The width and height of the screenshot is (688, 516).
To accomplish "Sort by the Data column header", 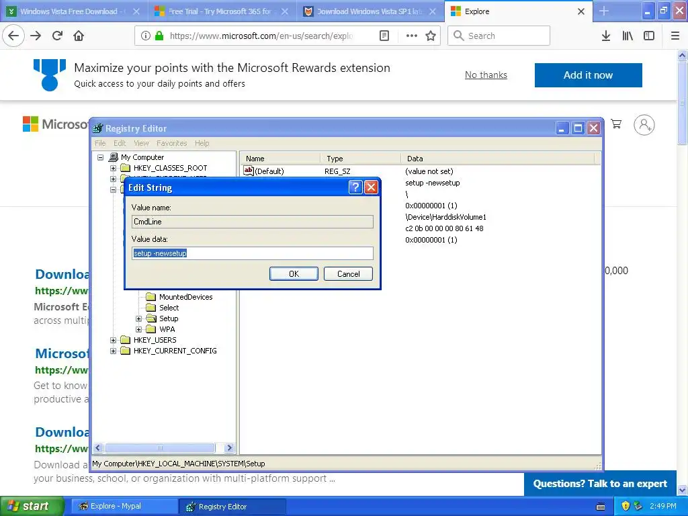I will click(x=498, y=159).
